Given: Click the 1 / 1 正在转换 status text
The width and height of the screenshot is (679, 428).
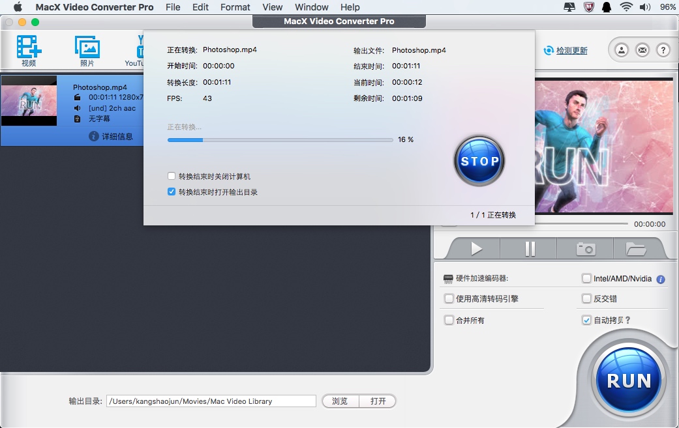Looking at the screenshot, I should click(x=493, y=215).
